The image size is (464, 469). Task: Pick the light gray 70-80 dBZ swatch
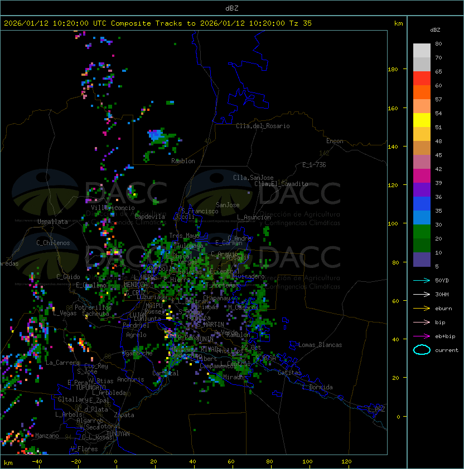[x=422, y=51]
